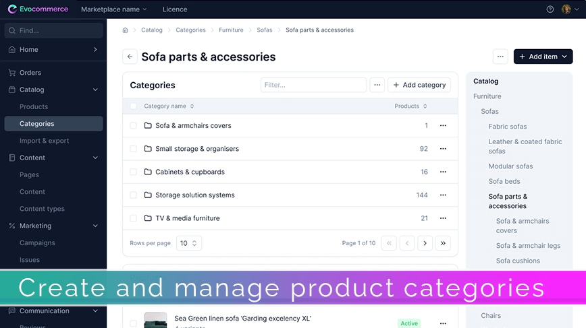This screenshot has height=328, width=586.
Task: Toggle the select-all categories checkbox
Action: click(x=134, y=106)
